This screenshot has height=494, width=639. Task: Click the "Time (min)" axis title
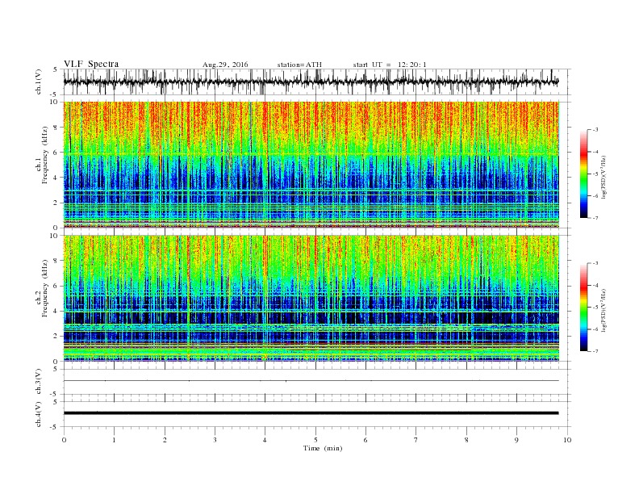[323, 448]
